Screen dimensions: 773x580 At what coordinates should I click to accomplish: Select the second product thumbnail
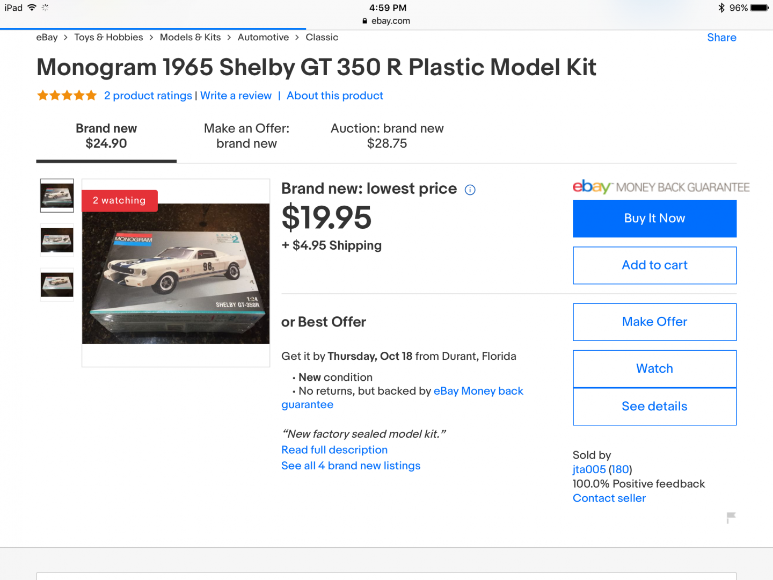pyautogui.click(x=57, y=240)
